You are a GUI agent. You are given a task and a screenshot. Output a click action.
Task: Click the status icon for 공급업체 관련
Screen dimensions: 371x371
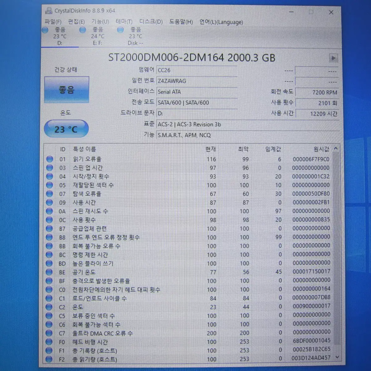tap(49, 228)
